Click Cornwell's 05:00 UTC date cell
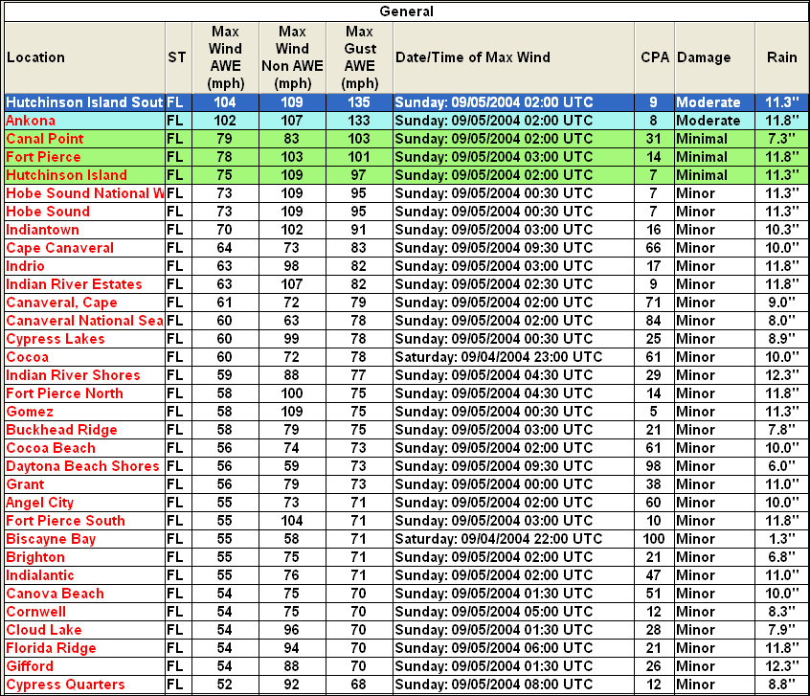This screenshot has height=696, width=810. 513,612
